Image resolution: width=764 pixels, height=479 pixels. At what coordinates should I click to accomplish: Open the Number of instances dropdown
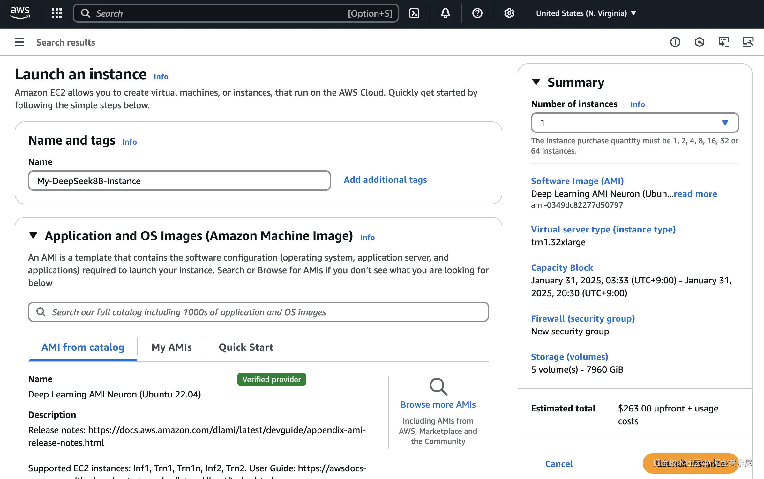coord(634,123)
